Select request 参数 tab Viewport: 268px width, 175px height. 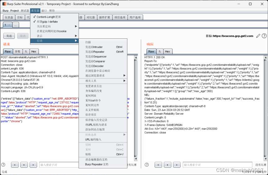pos(18,51)
